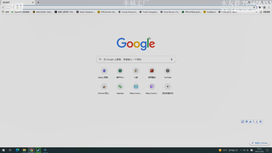Open File Explorer from the taskbar
This screenshot has width=272, height=153.
click(24, 150)
